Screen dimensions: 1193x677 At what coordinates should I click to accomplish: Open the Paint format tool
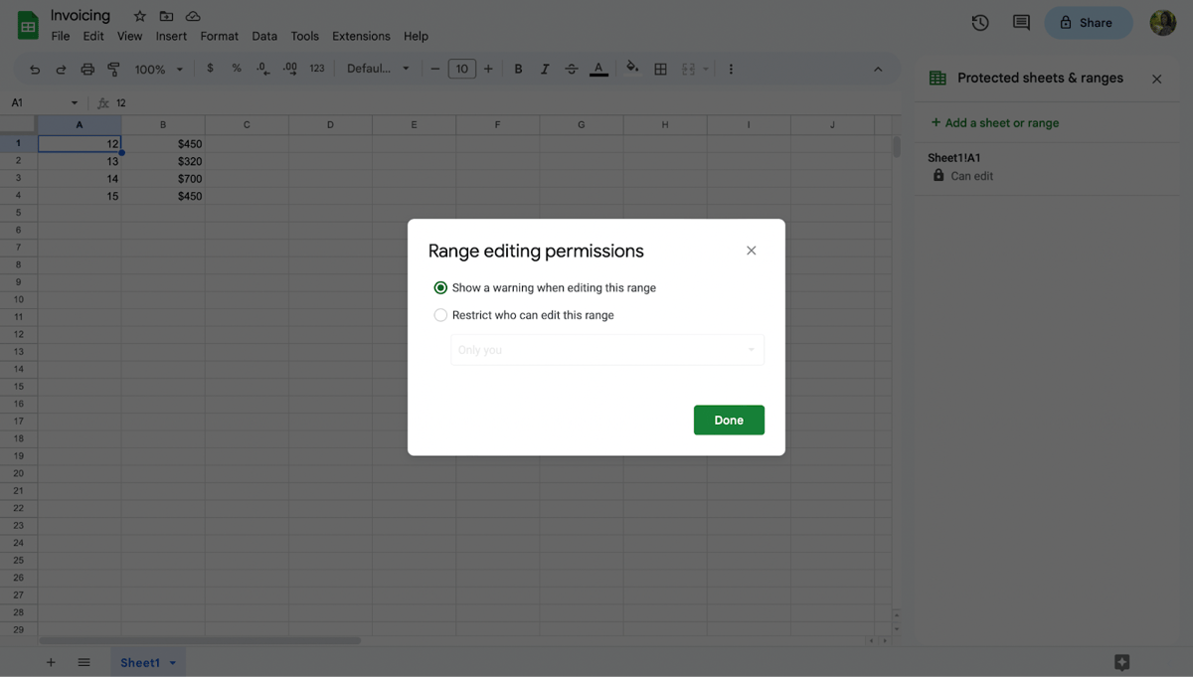click(112, 68)
